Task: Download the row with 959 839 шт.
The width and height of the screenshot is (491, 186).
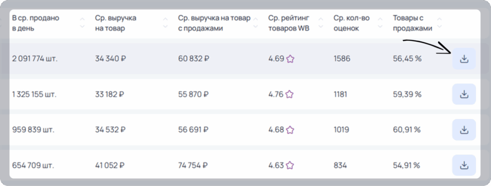Action: pyautogui.click(x=464, y=129)
